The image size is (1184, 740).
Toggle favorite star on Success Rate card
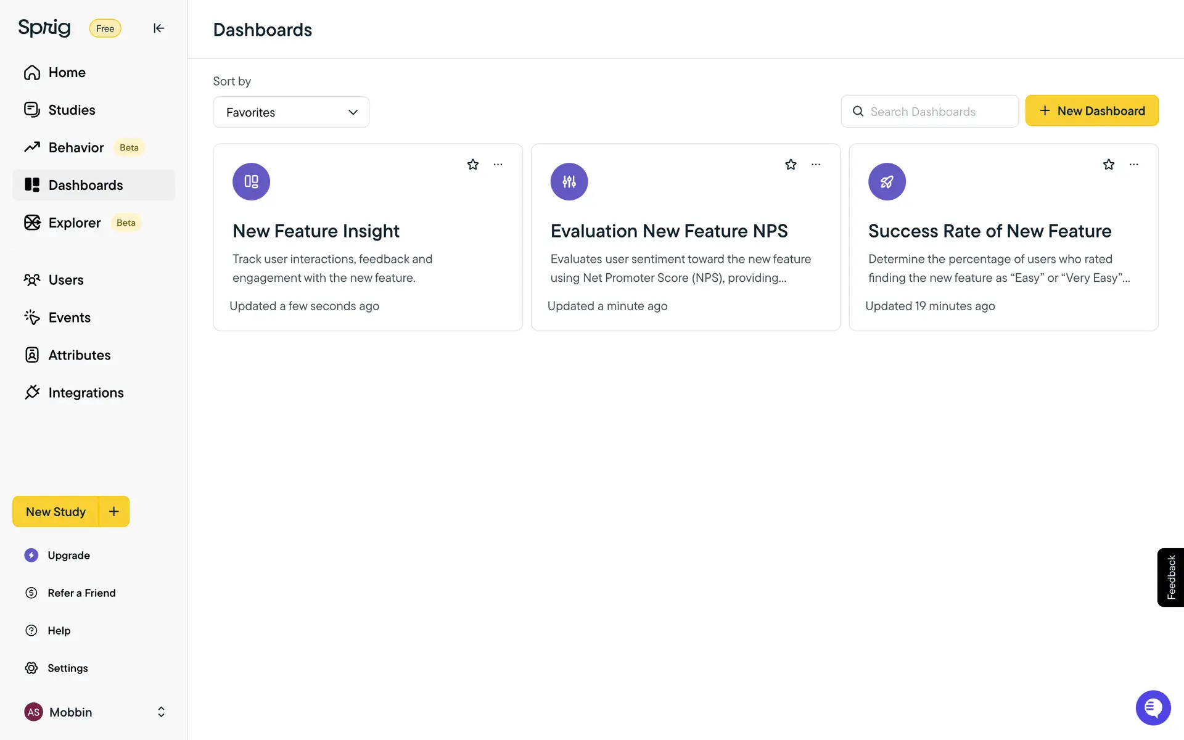point(1109,165)
